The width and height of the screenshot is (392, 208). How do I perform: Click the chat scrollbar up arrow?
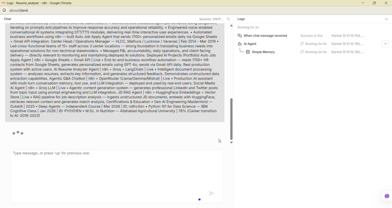pos(231,26)
